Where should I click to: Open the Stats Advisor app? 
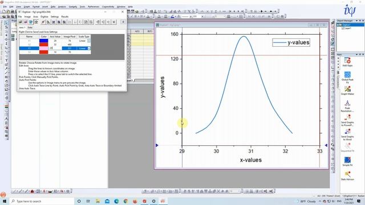click(347, 175)
